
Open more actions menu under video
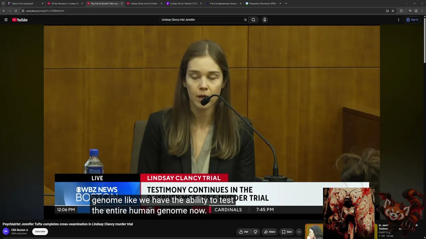299,232
